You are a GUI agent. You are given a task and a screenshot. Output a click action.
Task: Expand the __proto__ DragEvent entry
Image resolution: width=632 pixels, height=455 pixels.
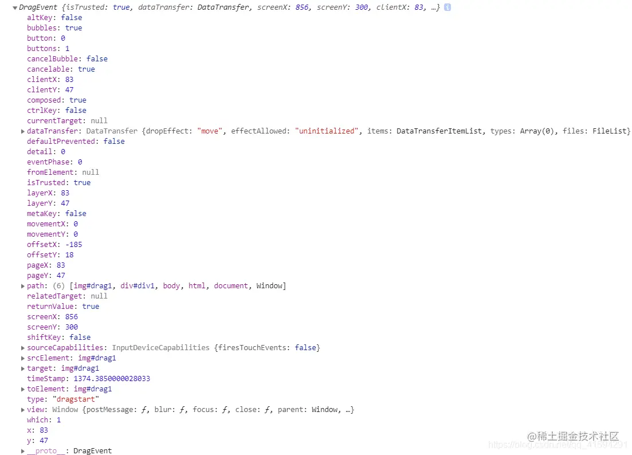pyautogui.click(x=23, y=451)
